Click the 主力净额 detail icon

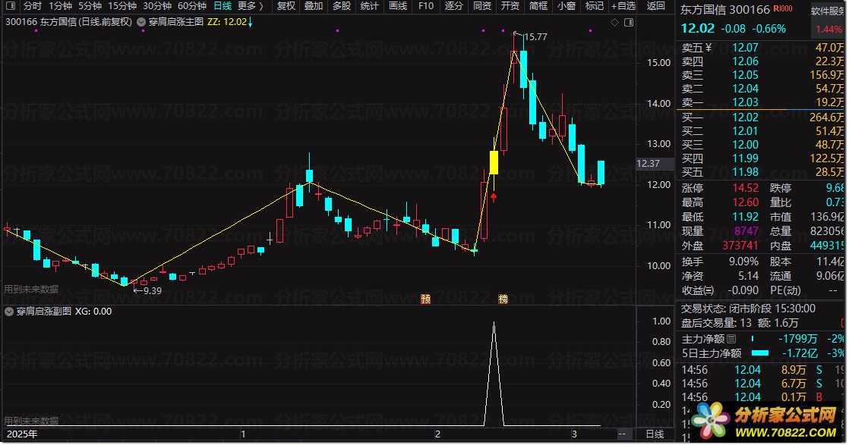(731, 339)
